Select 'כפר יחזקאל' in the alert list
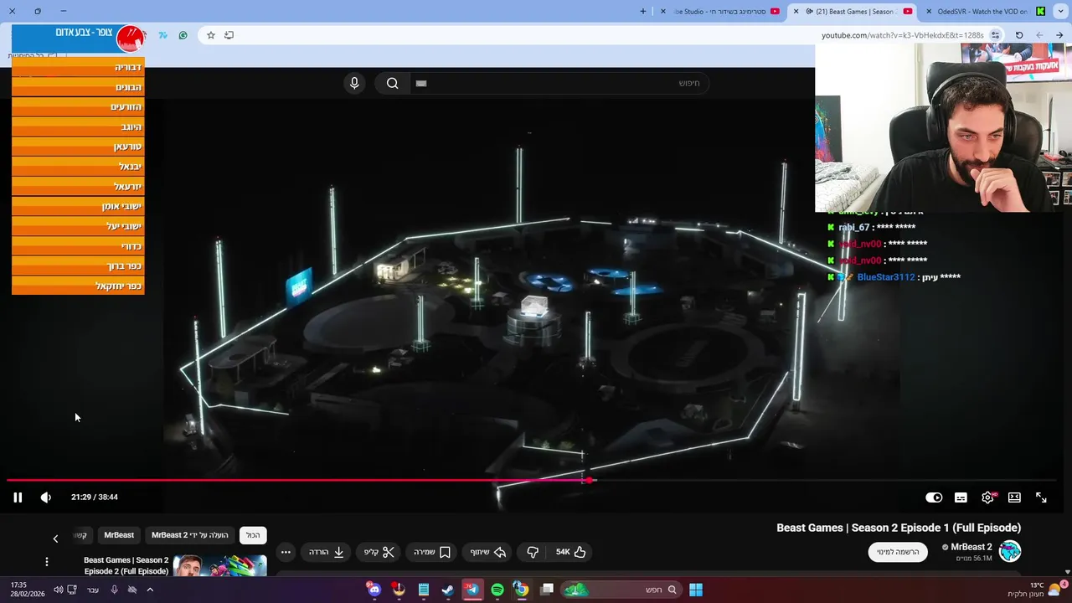 coord(78,286)
